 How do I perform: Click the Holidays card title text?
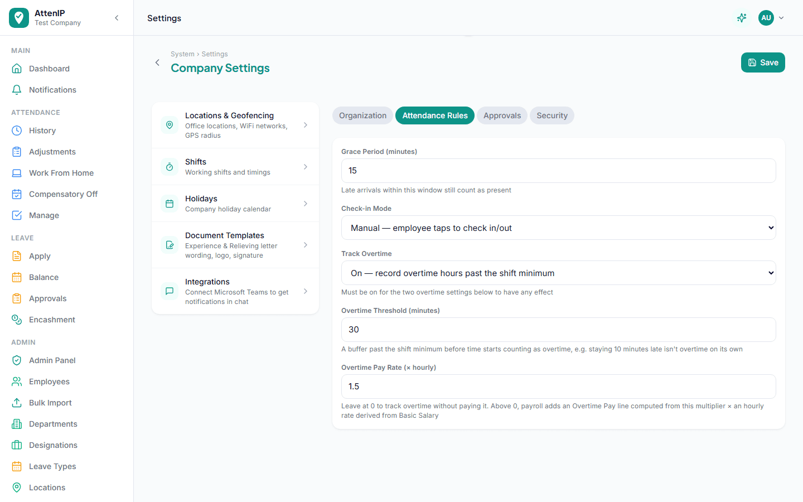coord(201,199)
